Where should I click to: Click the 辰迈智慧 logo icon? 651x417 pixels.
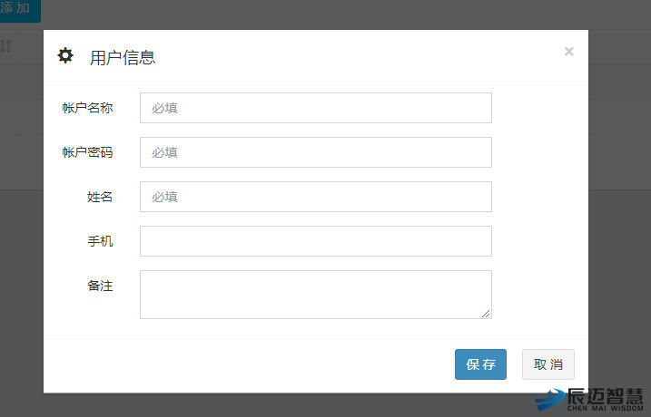click(x=550, y=400)
